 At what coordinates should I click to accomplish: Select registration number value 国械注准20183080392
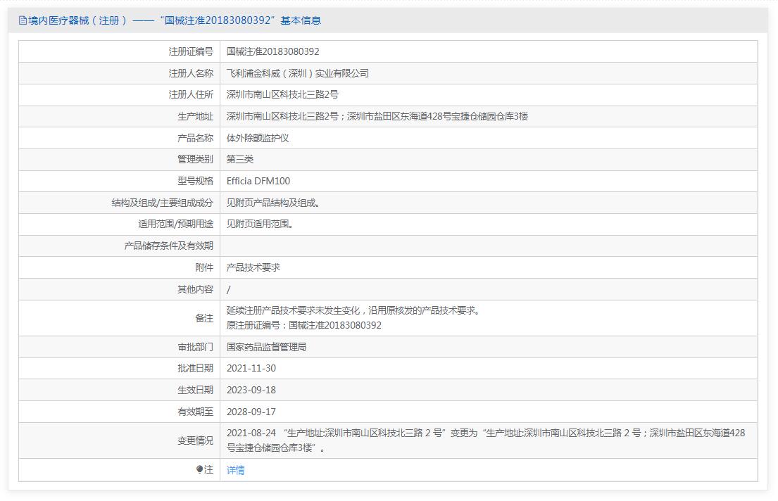coord(273,51)
